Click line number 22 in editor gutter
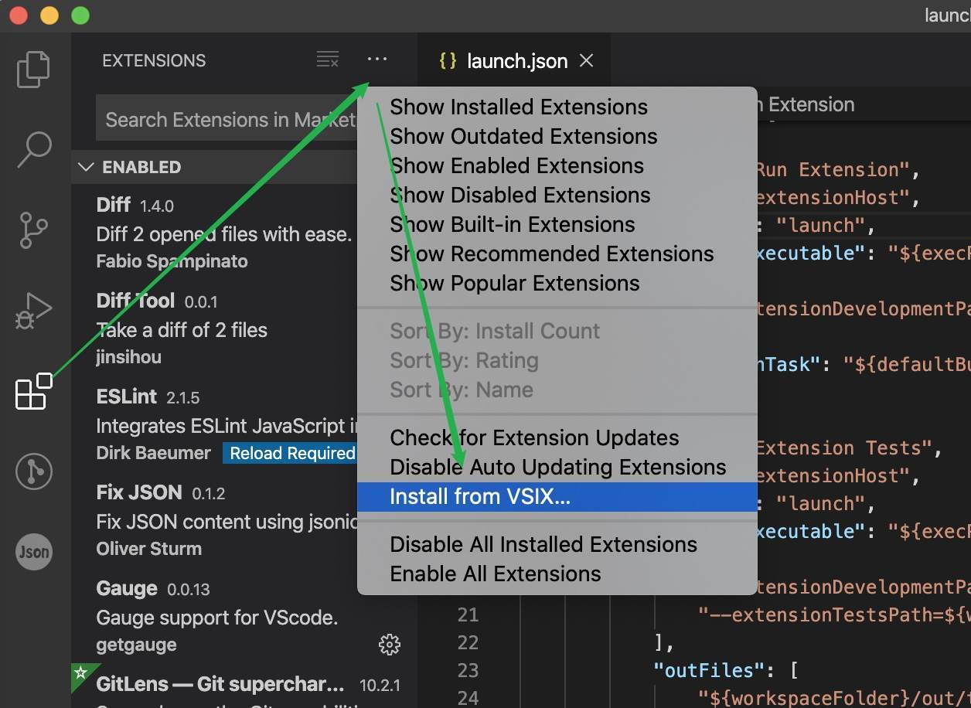Screen dimensions: 971x708 (x=468, y=642)
